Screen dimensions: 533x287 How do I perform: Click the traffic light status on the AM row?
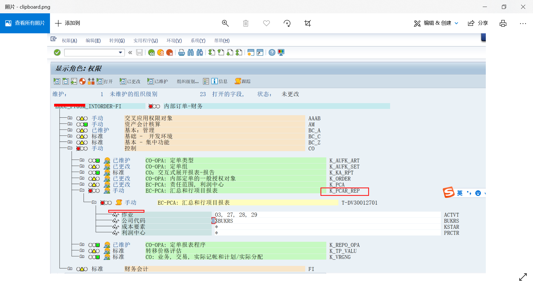click(82, 124)
